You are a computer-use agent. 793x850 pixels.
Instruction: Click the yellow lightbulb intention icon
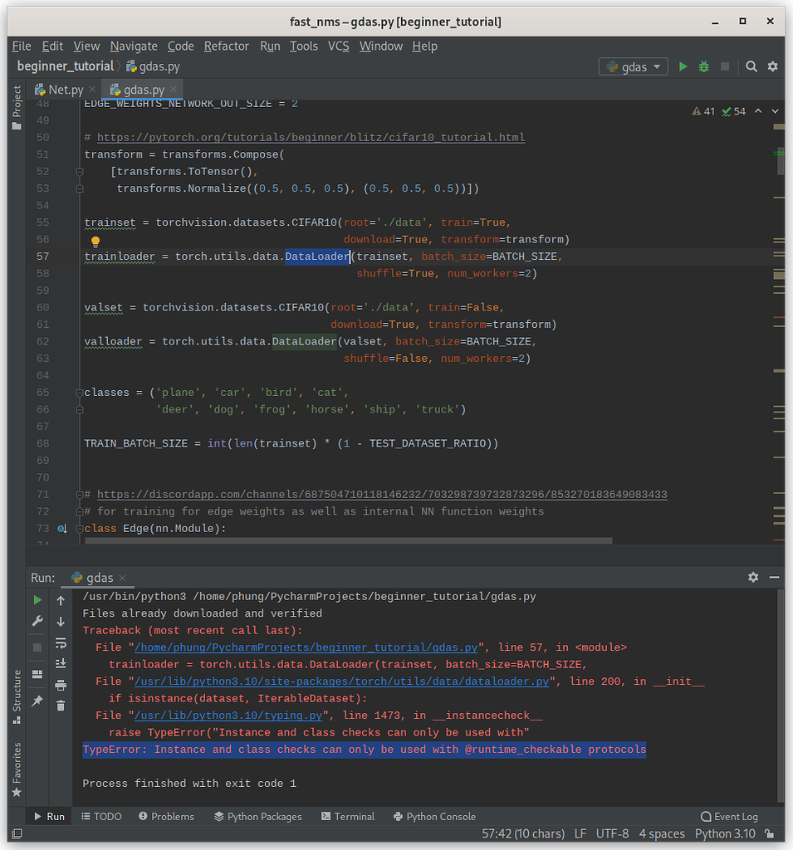coord(95,242)
